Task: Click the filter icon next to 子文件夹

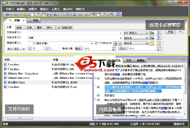Action: click(115, 43)
